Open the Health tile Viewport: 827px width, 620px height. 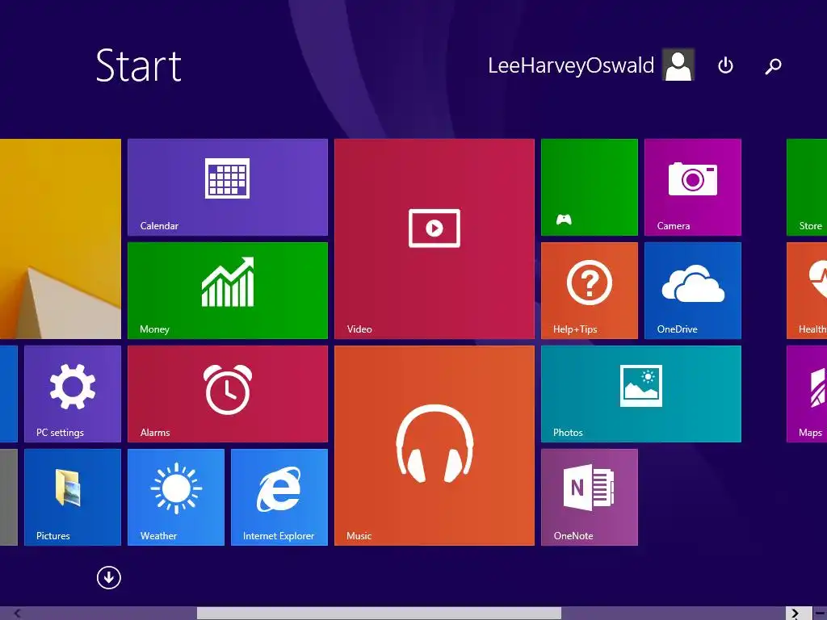[x=807, y=291]
